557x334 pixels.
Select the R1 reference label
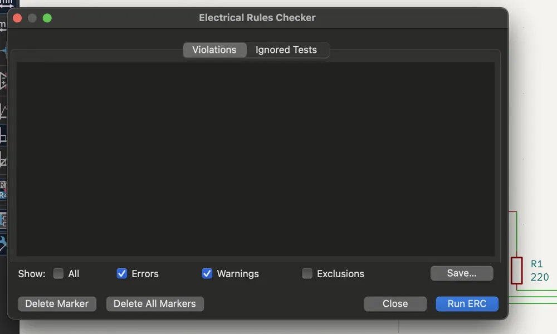537,264
